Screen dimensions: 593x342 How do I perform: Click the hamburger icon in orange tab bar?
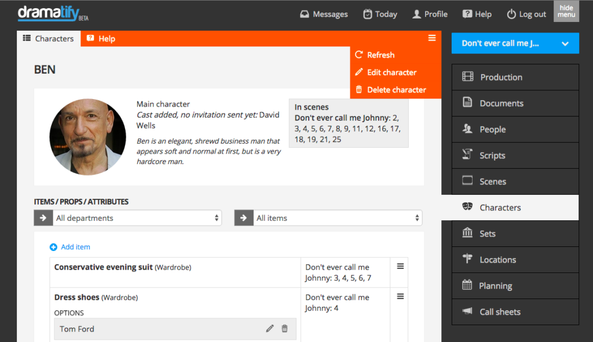431,38
